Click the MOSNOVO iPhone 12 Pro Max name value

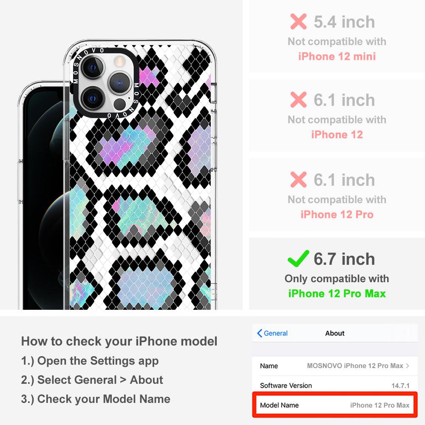click(355, 365)
